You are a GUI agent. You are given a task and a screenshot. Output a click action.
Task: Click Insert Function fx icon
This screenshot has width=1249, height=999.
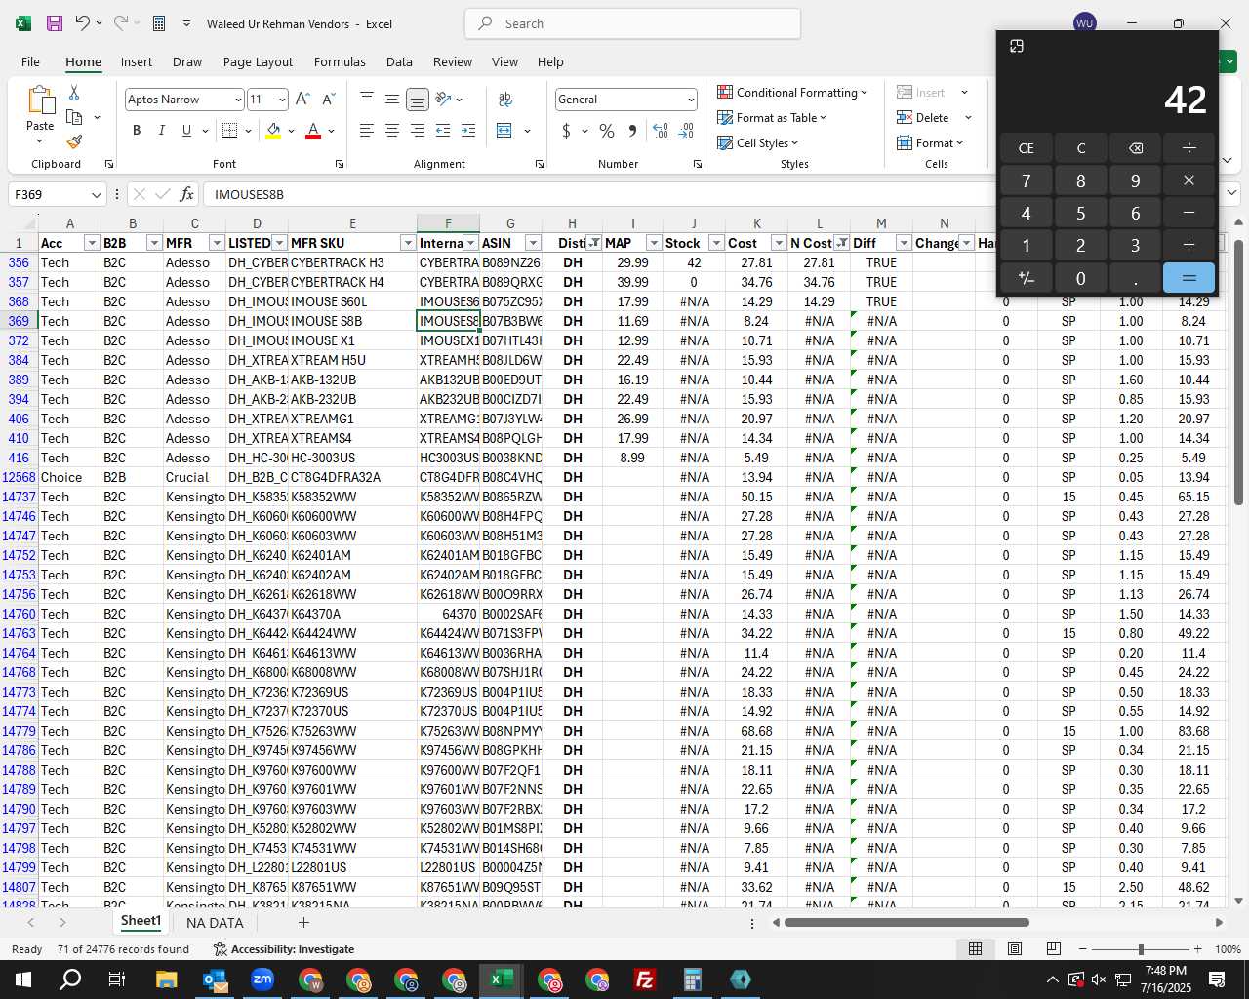186,194
